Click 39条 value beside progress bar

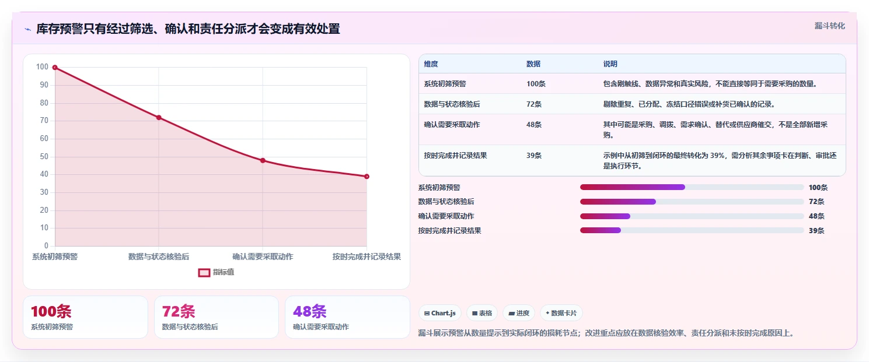[816, 231]
